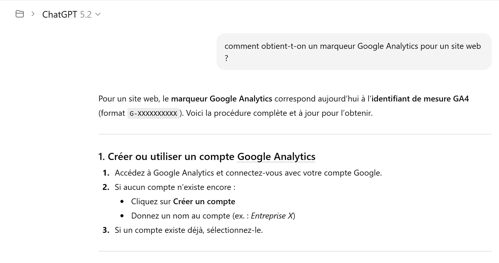The width and height of the screenshot is (499, 263).
Task: Click the divider line below step 3
Action: coord(295,251)
